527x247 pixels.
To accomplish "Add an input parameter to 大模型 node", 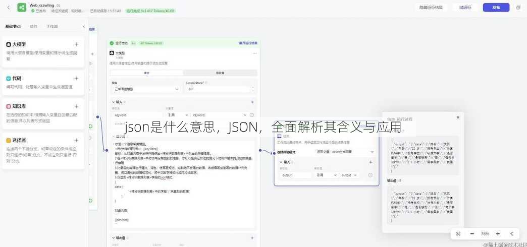I will tap(252, 102).
